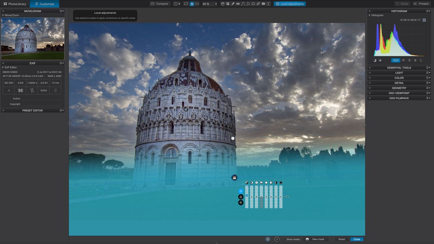Image resolution: width=434 pixels, height=244 pixels.
Task: Click the metering mode icon in EXIF
Action: 21,90
